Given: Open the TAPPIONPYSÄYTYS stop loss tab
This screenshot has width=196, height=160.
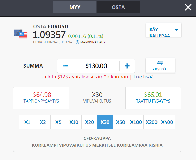Looking at the screenshot, I should [x=41, y=98].
